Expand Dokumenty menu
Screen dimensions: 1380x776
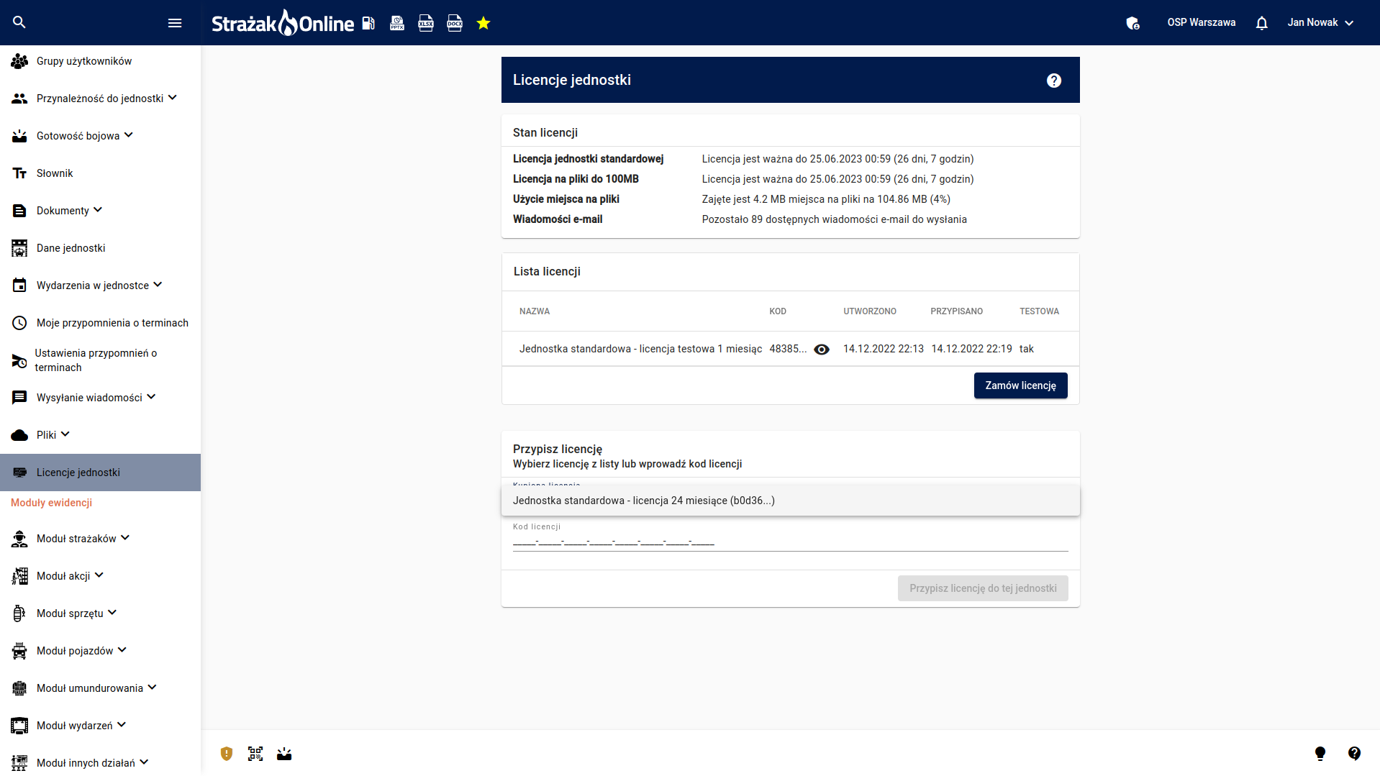coord(98,210)
